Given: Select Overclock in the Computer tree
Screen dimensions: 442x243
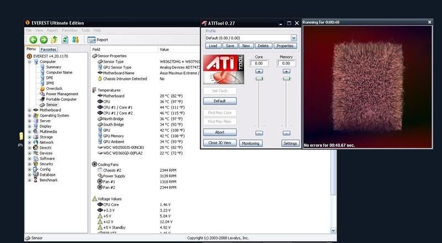Looking at the screenshot, I should [54, 88].
